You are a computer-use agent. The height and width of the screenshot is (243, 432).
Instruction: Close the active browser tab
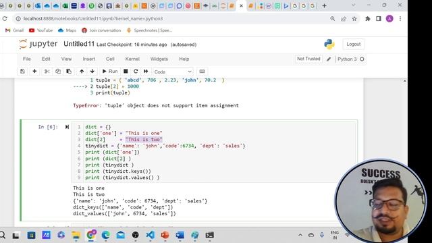click(242, 6)
